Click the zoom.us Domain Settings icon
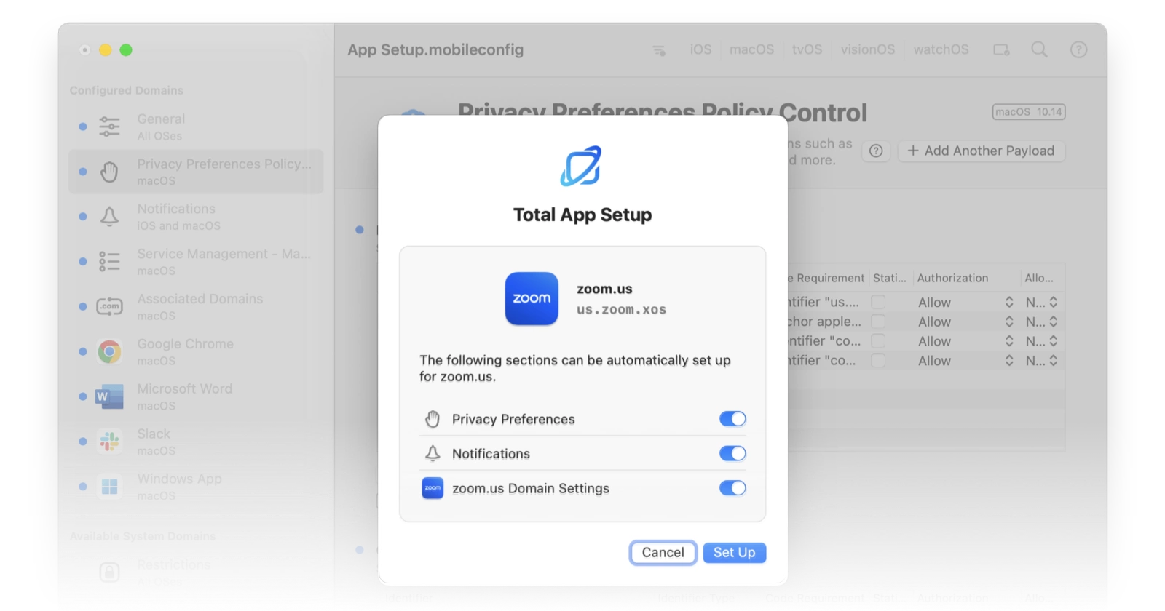This screenshot has height=611, width=1165. click(x=433, y=488)
